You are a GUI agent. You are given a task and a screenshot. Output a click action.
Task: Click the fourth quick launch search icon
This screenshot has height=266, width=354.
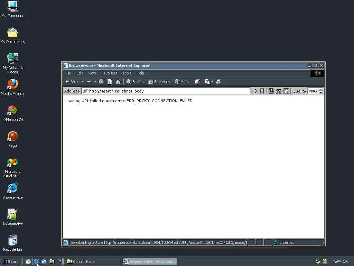[52, 261]
